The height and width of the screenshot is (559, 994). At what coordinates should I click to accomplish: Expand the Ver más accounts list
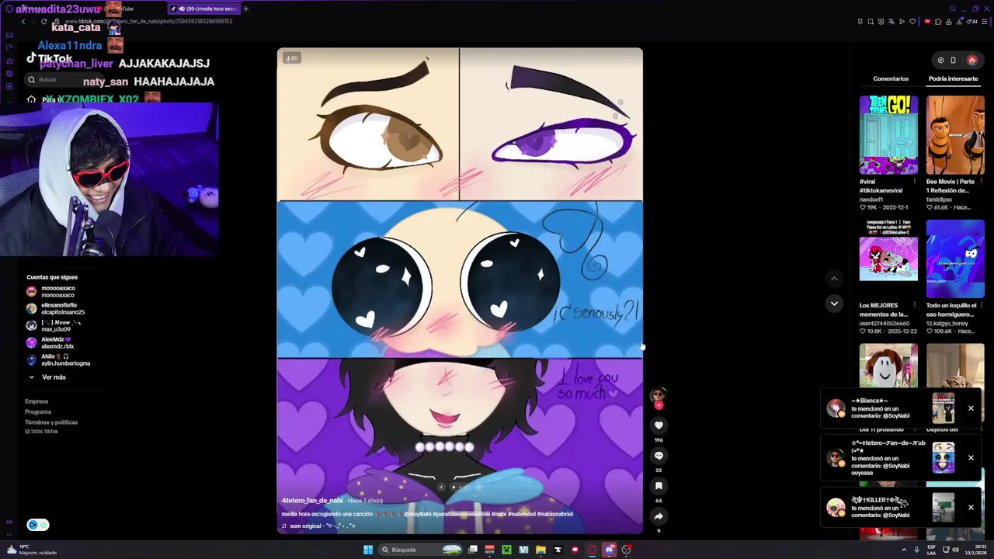click(x=47, y=377)
